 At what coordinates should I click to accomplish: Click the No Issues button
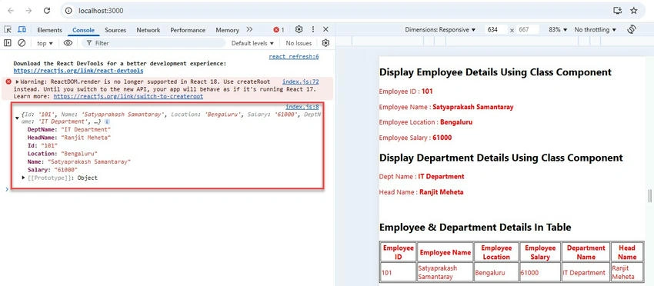point(299,43)
